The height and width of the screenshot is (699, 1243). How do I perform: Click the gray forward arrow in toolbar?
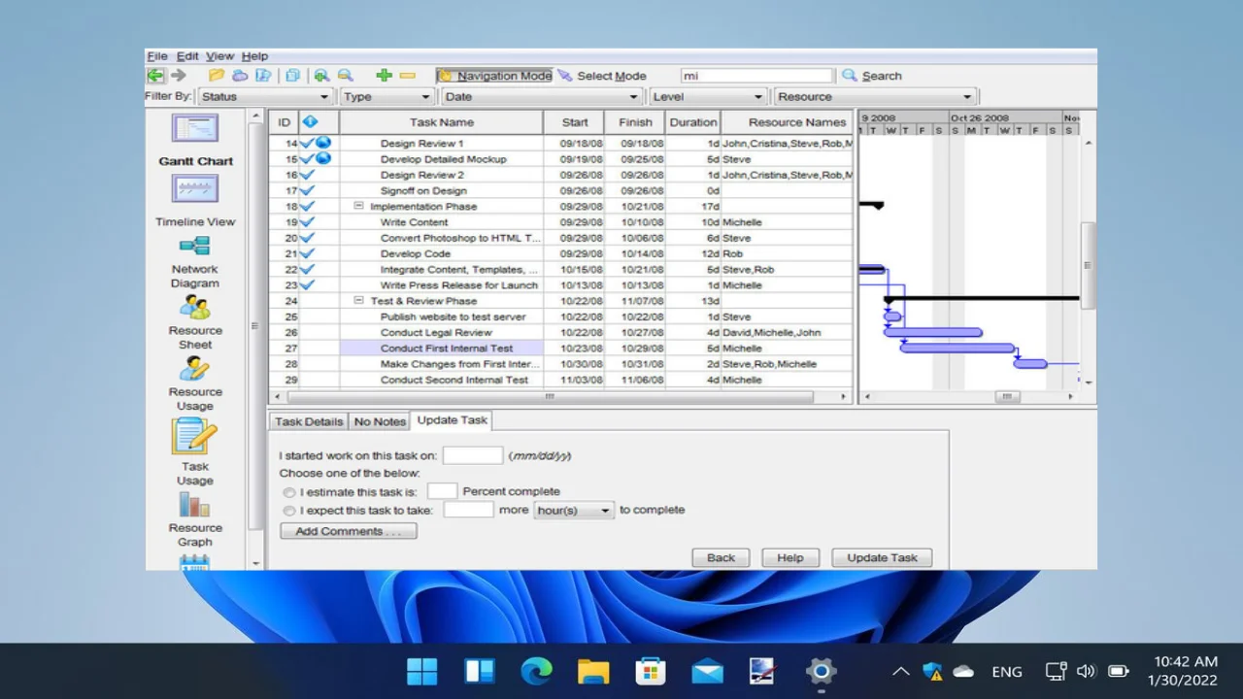pos(178,76)
